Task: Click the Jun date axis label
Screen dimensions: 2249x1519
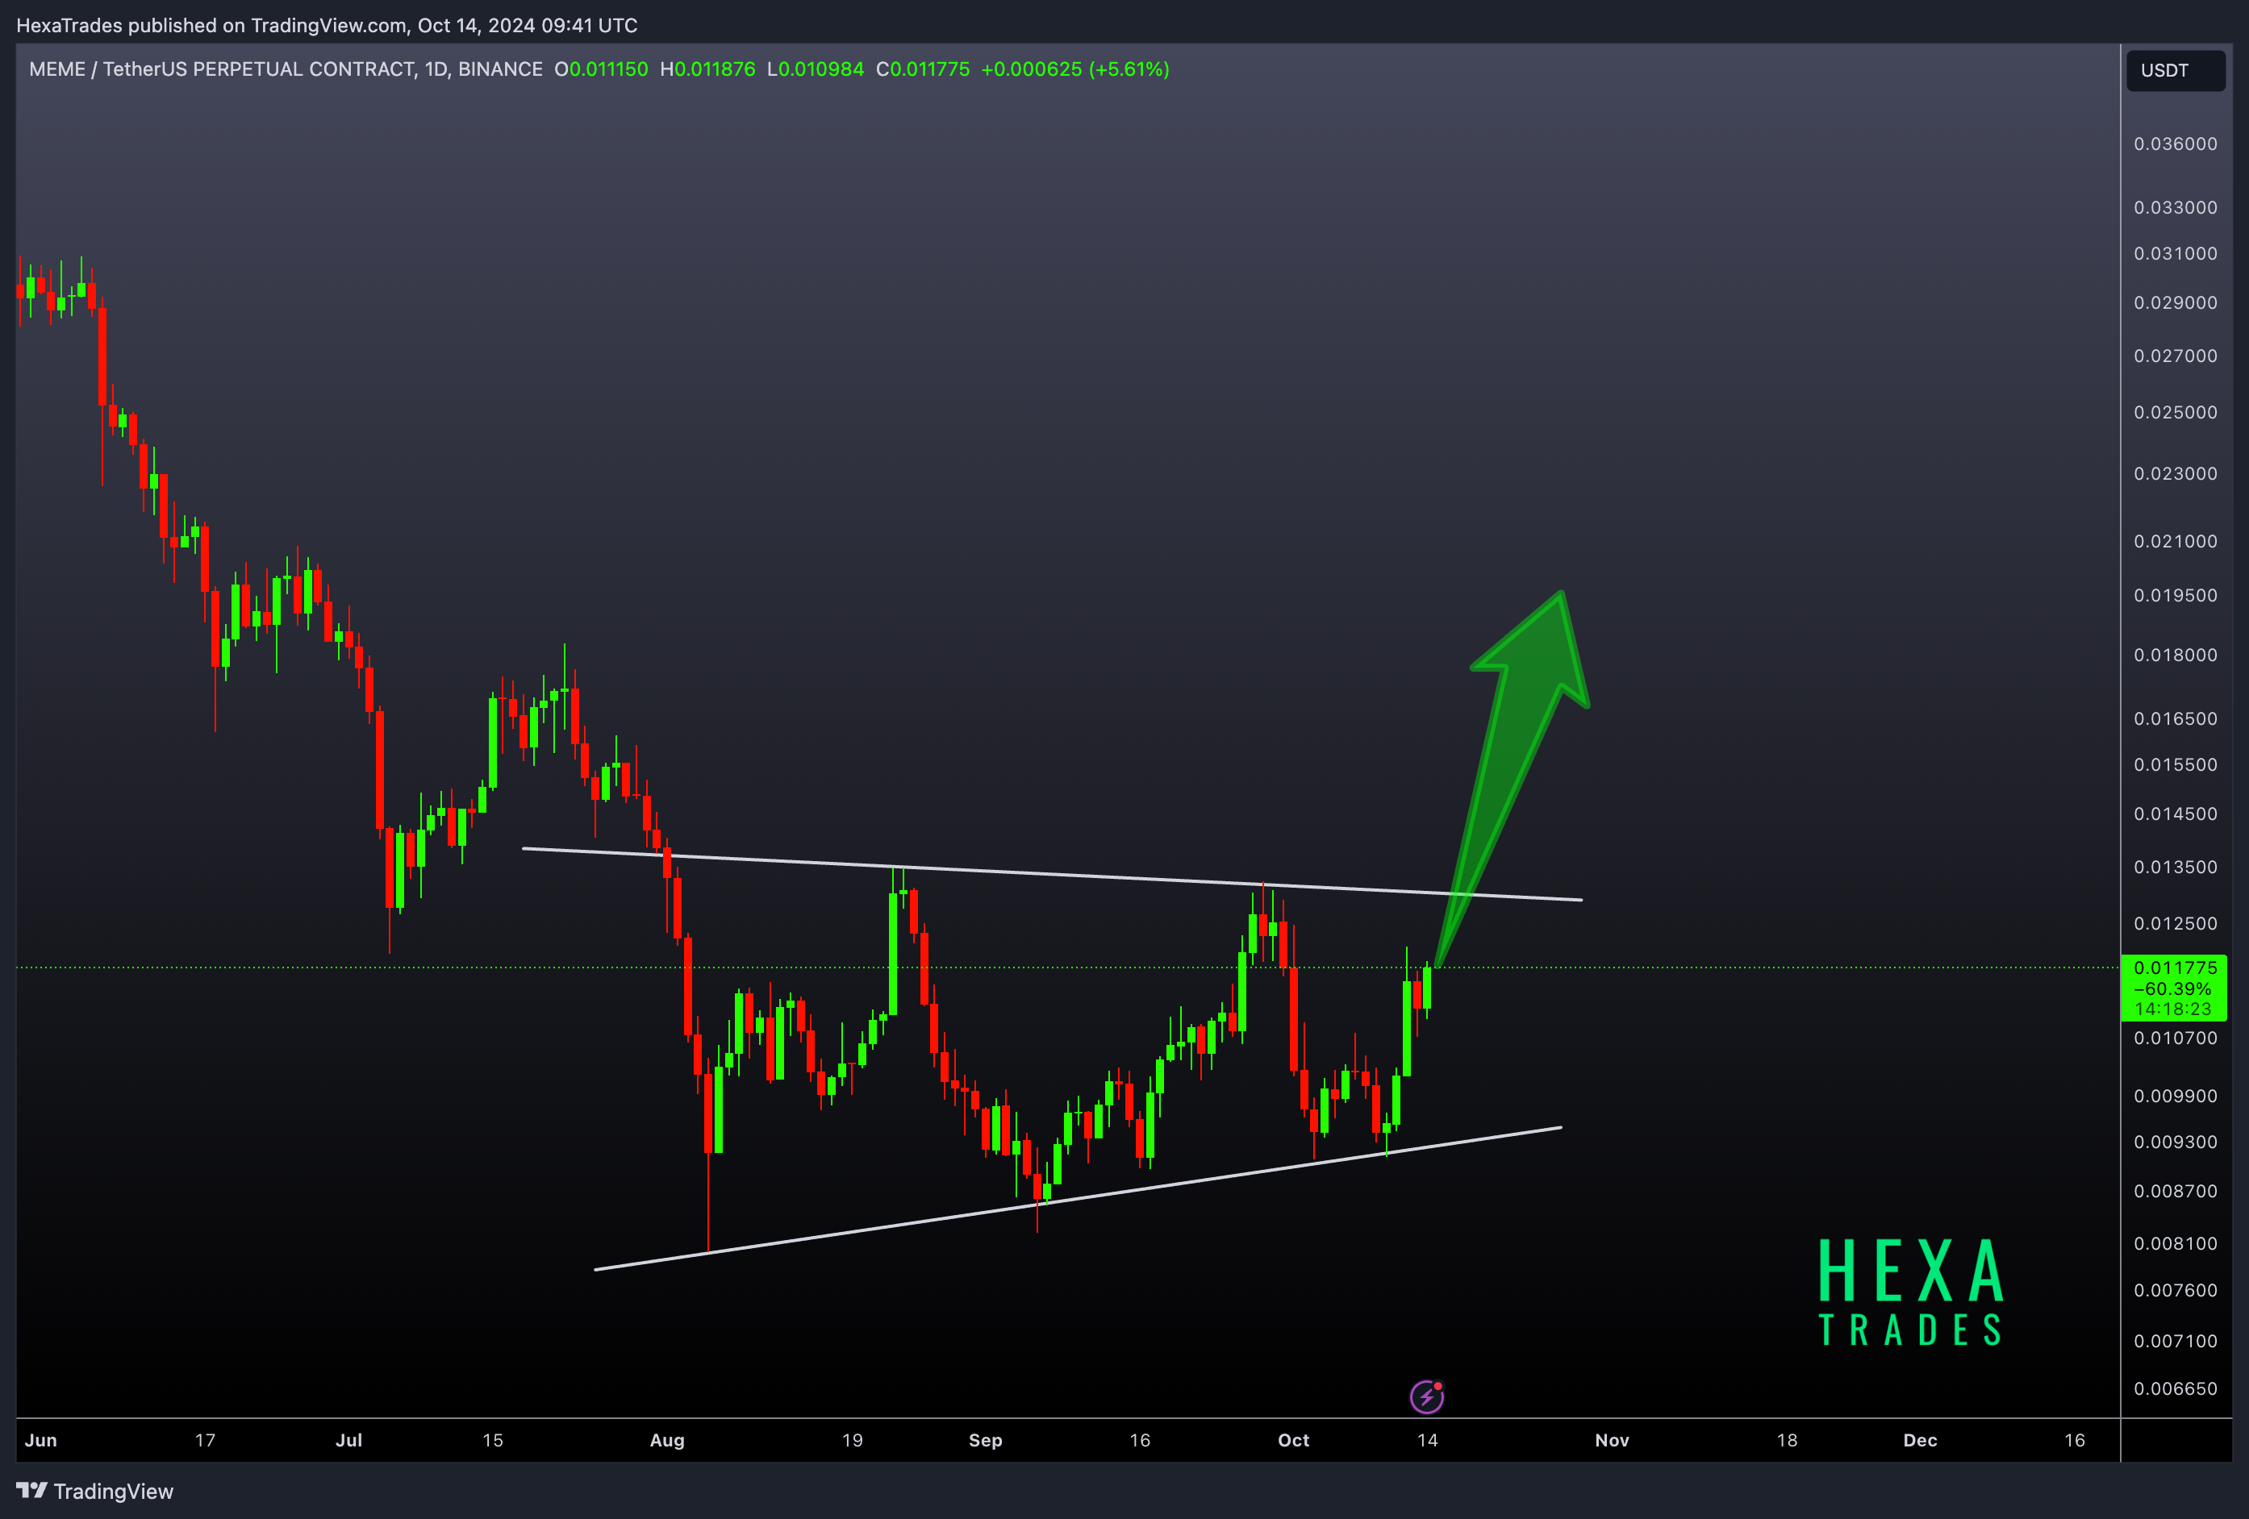Action: tap(40, 1441)
